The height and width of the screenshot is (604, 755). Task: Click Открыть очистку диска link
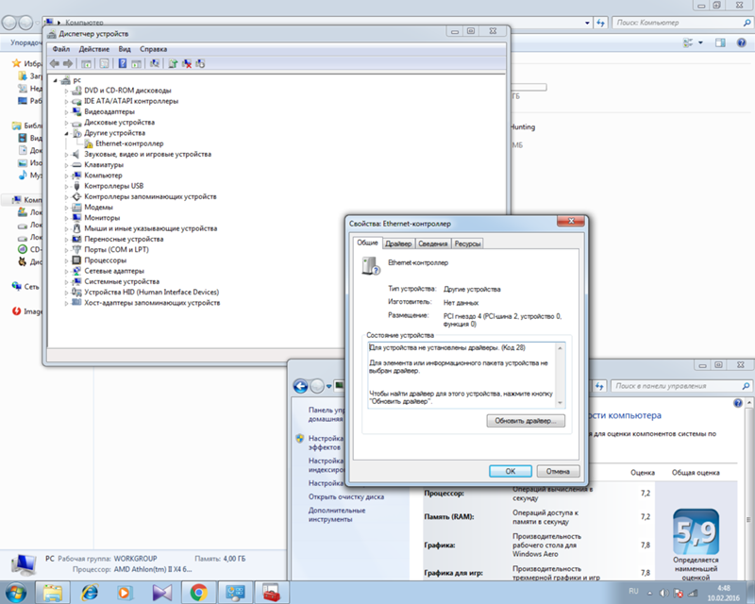346,496
